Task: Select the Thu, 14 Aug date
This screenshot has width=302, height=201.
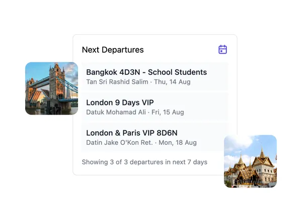Action: tap(172, 81)
